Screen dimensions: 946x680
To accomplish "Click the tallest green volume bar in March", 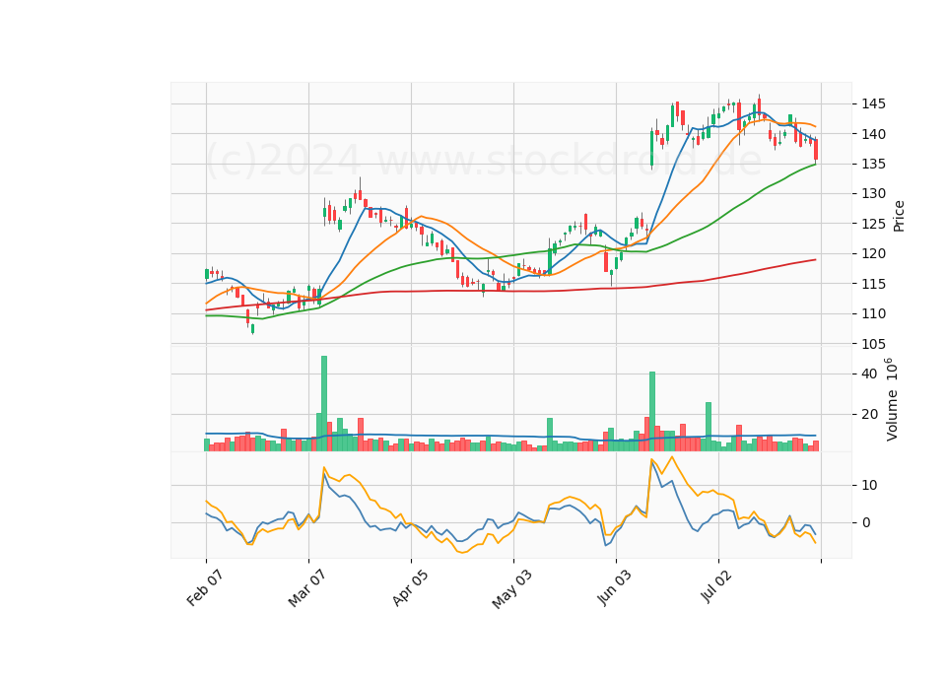I will tap(324, 404).
